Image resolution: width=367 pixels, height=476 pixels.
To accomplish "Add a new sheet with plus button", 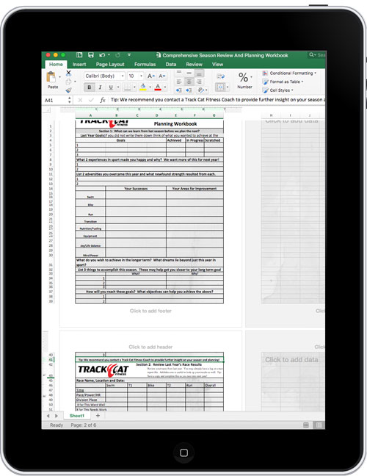I will [x=98, y=416].
